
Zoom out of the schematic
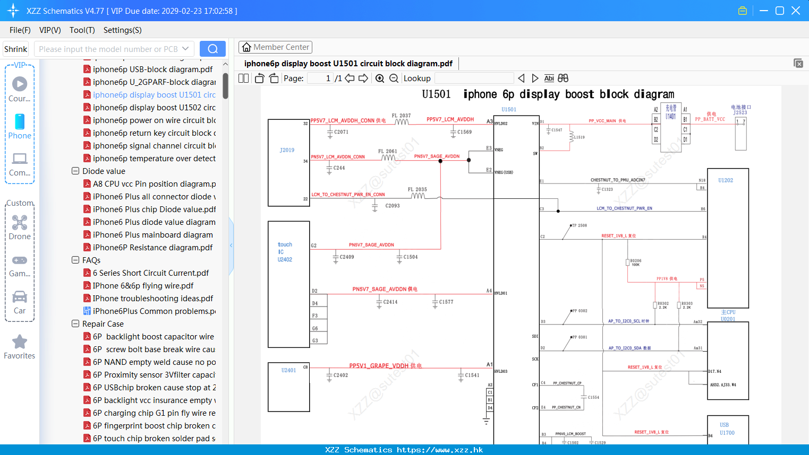point(394,78)
